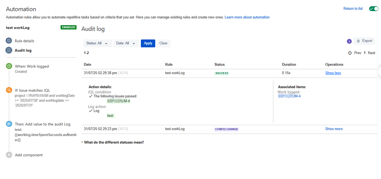Click the CONFIG CHANGE status badge
The width and height of the screenshot is (381, 179).
226,129
